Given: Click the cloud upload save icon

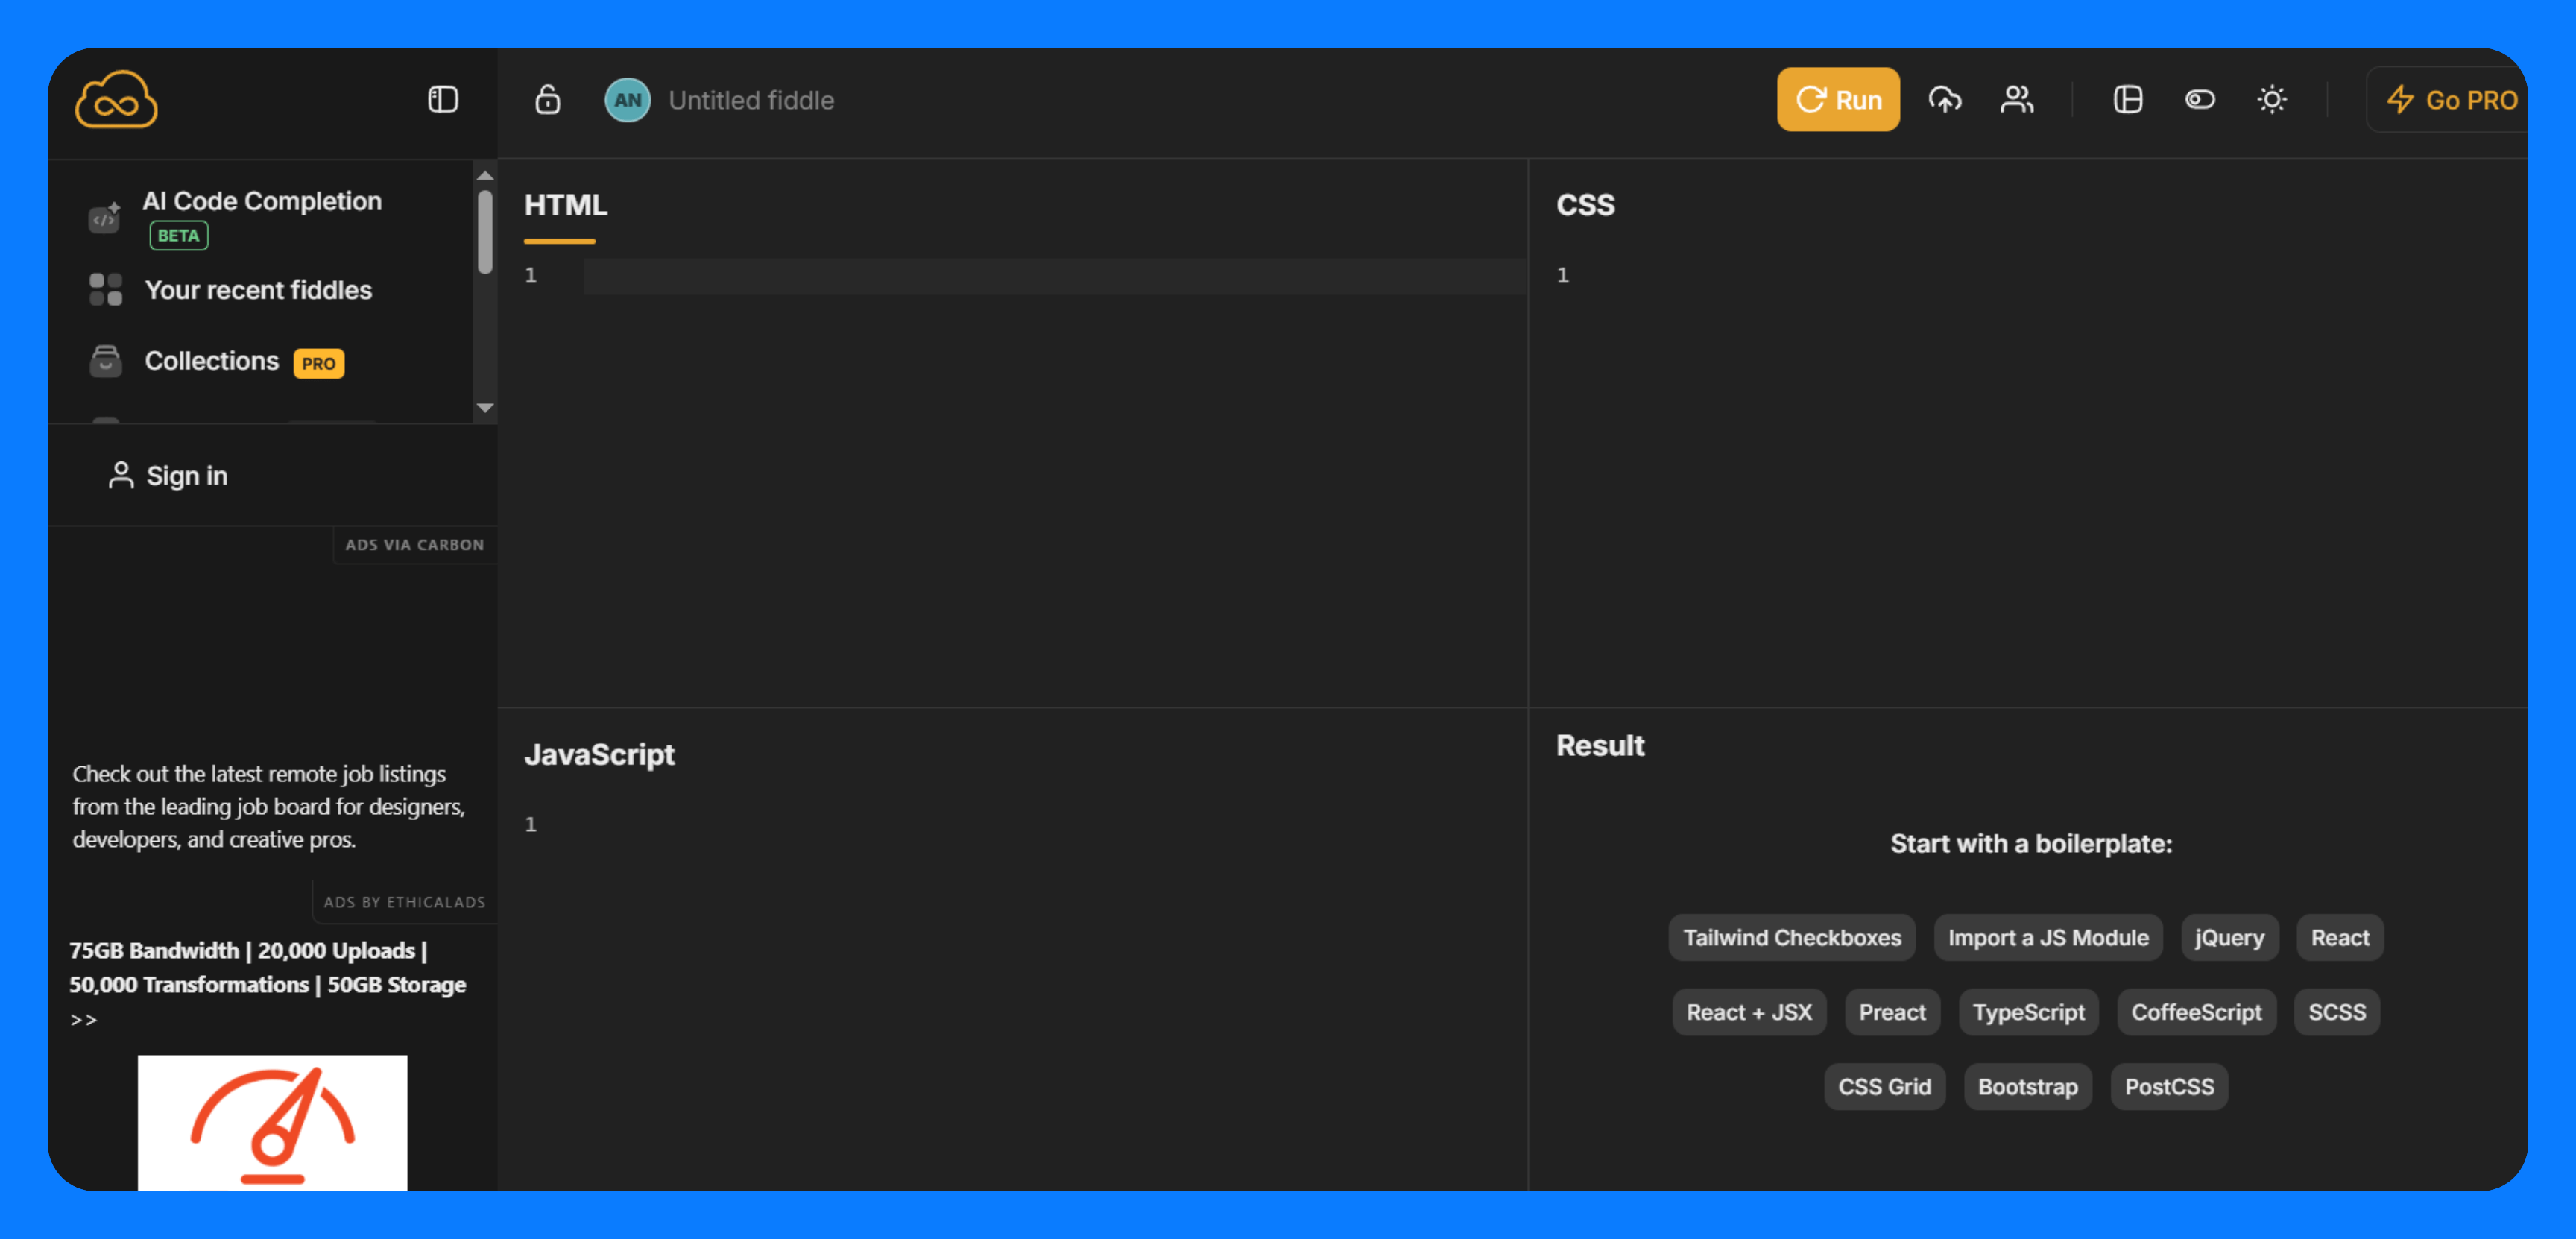Looking at the screenshot, I should [x=1945, y=99].
